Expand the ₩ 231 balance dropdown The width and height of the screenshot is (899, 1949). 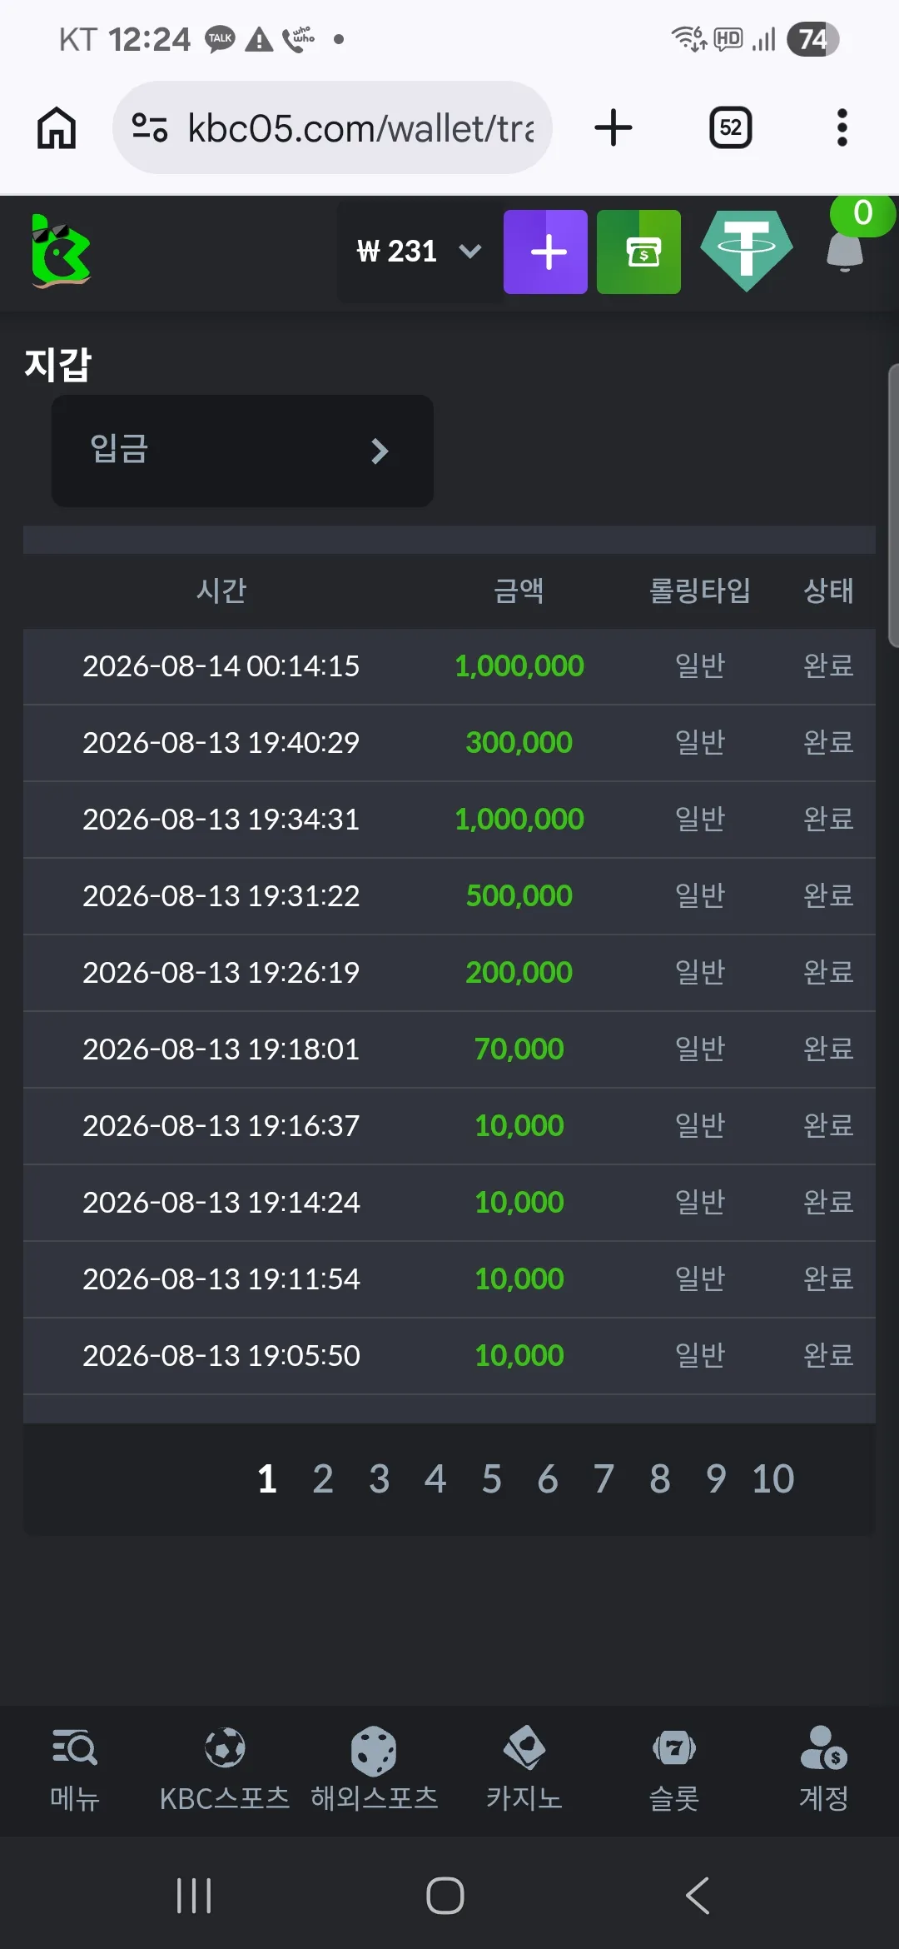pyautogui.click(x=419, y=252)
